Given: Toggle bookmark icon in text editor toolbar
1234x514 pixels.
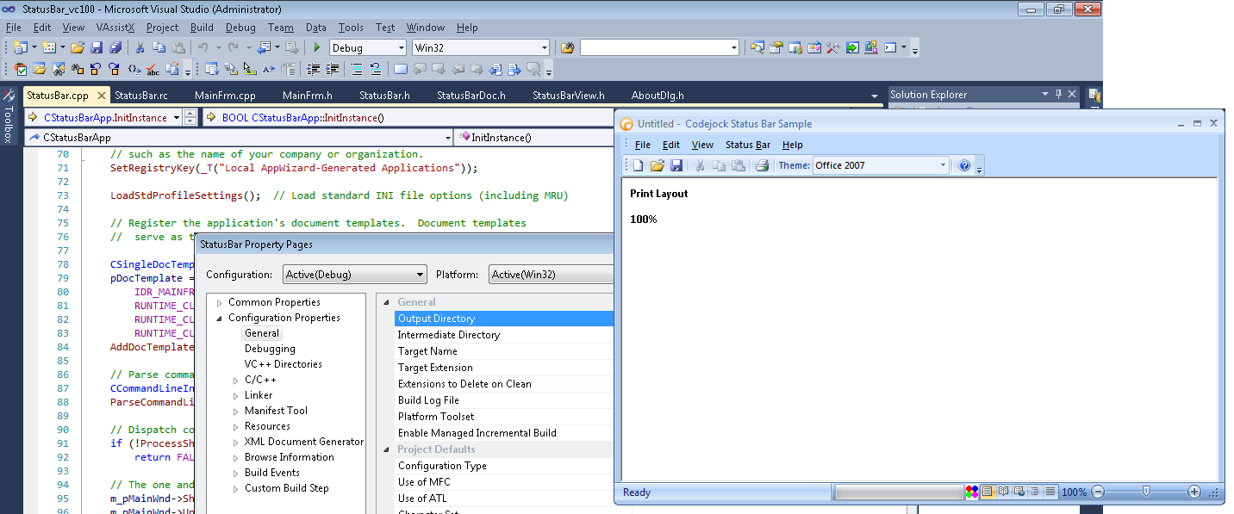Looking at the screenshot, I should [x=401, y=69].
